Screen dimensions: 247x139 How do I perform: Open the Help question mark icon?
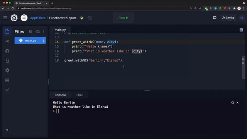7,131
